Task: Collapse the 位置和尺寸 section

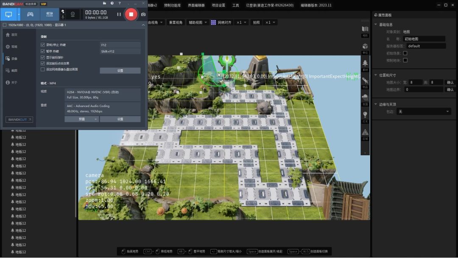Action: click(376, 75)
